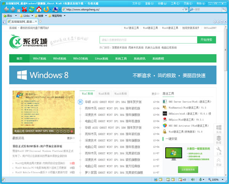Open 华硕 AUSU GHOST WIN7 SP1 X64 猴年贺岁版

coord(113,102)
